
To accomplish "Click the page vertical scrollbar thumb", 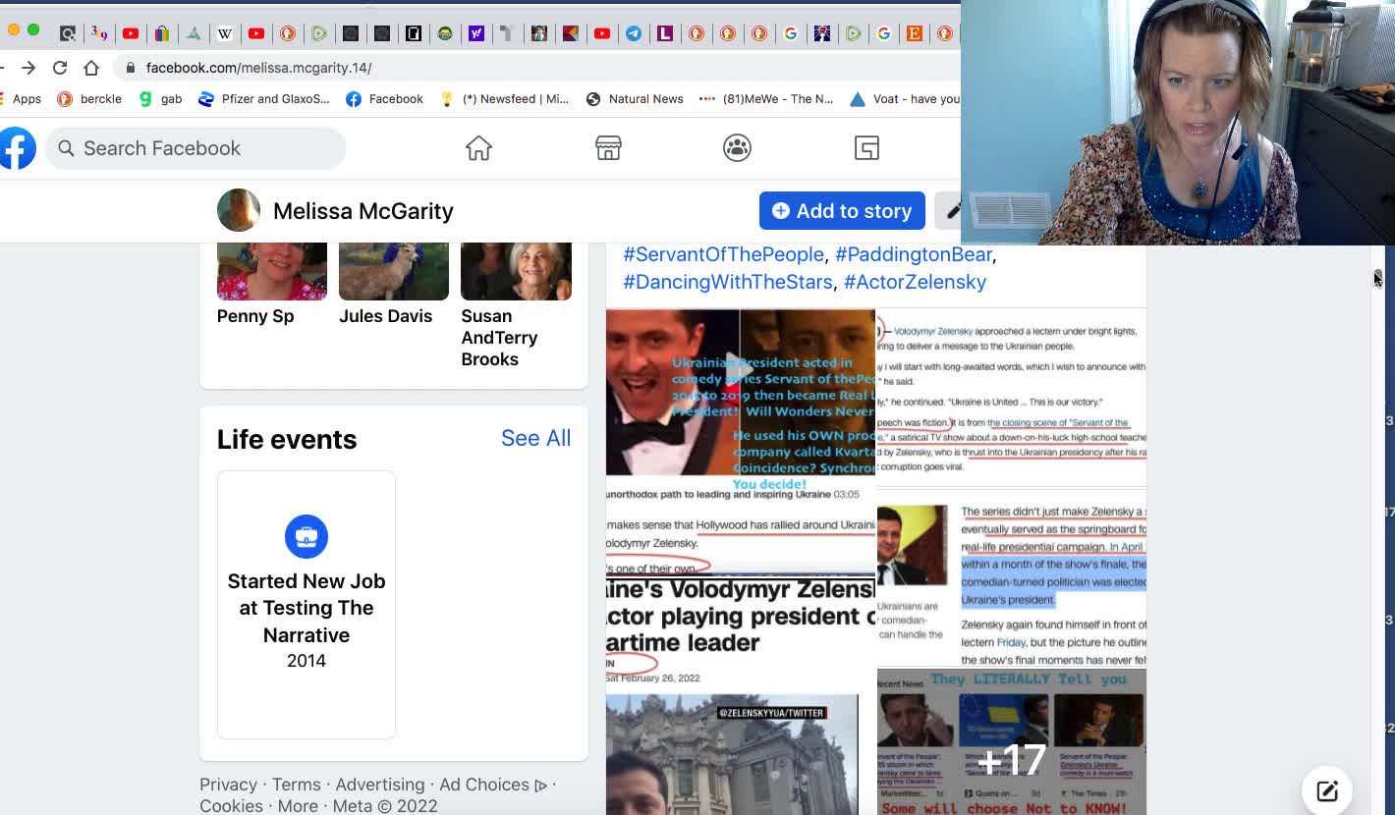I will coord(1377,280).
